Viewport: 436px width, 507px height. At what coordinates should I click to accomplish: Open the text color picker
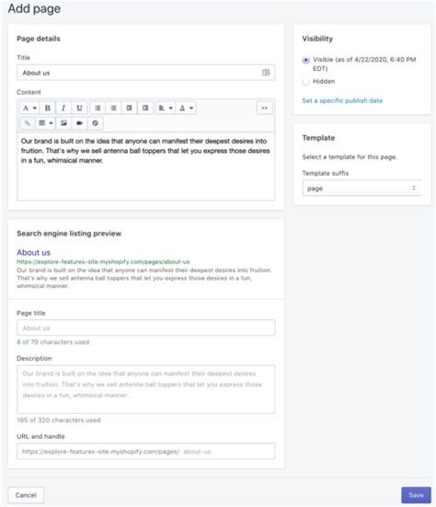click(187, 108)
